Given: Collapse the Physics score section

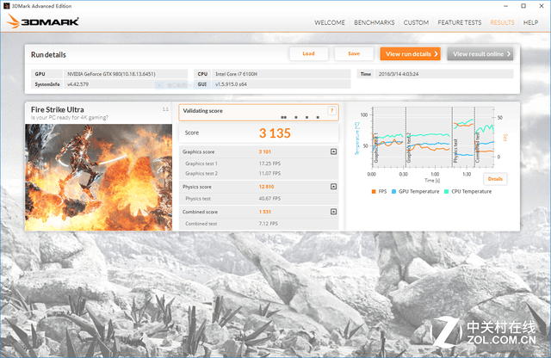Looking at the screenshot, I should click(x=333, y=186).
